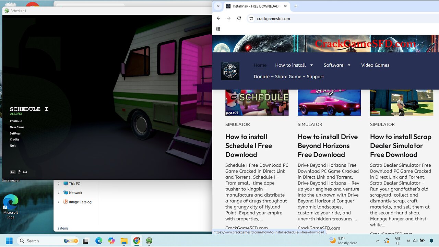Select Network in File Explorer
Screen dimensions: 439x247
point(73,193)
